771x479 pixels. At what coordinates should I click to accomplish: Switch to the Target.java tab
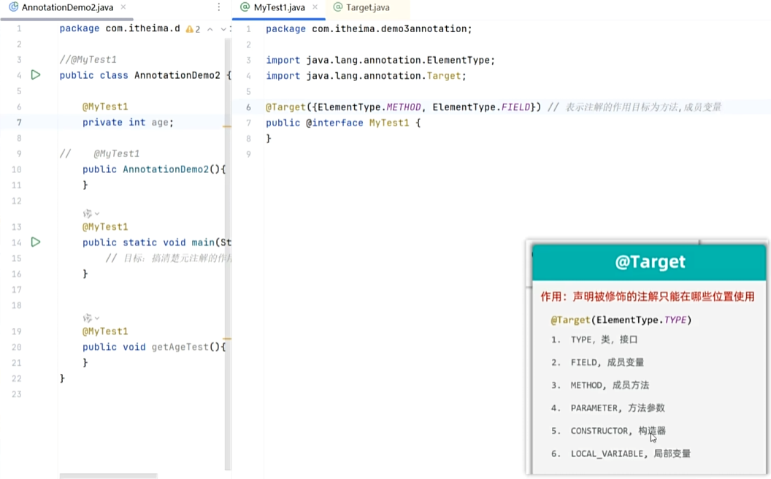[368, 7]
